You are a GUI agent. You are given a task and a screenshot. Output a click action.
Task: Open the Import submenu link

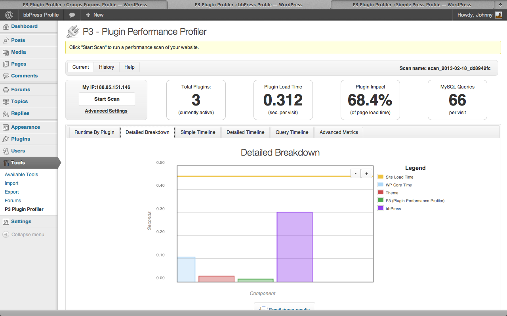click(x=11, y=183)
